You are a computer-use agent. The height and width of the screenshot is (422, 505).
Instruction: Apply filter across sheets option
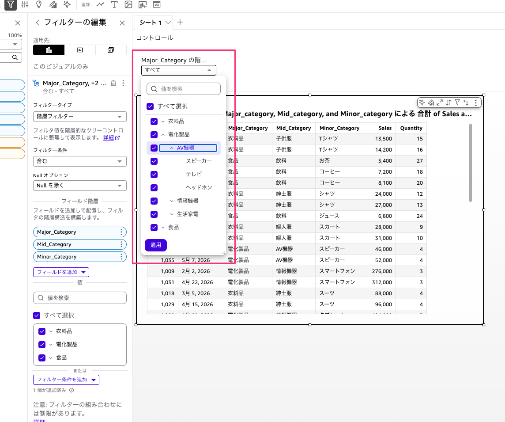(x=111, y=50)
